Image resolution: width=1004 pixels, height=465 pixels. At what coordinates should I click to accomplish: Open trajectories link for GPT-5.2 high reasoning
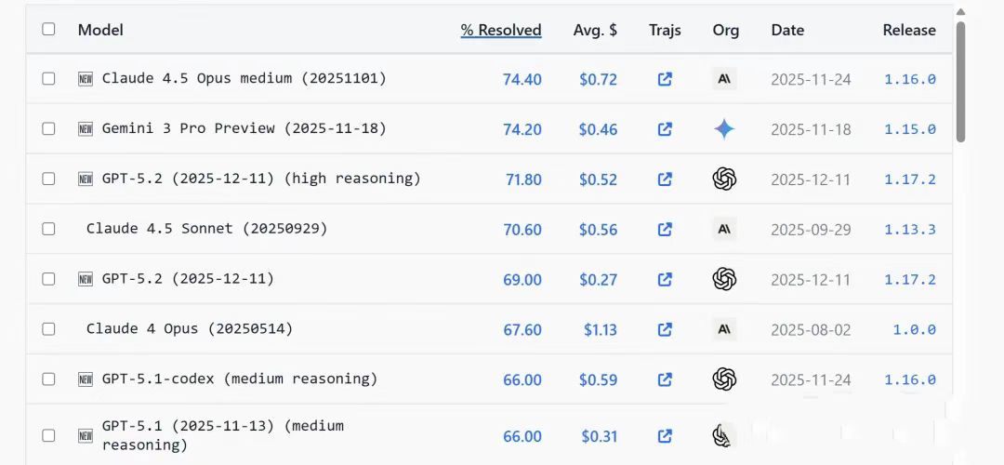coord(665,179)
